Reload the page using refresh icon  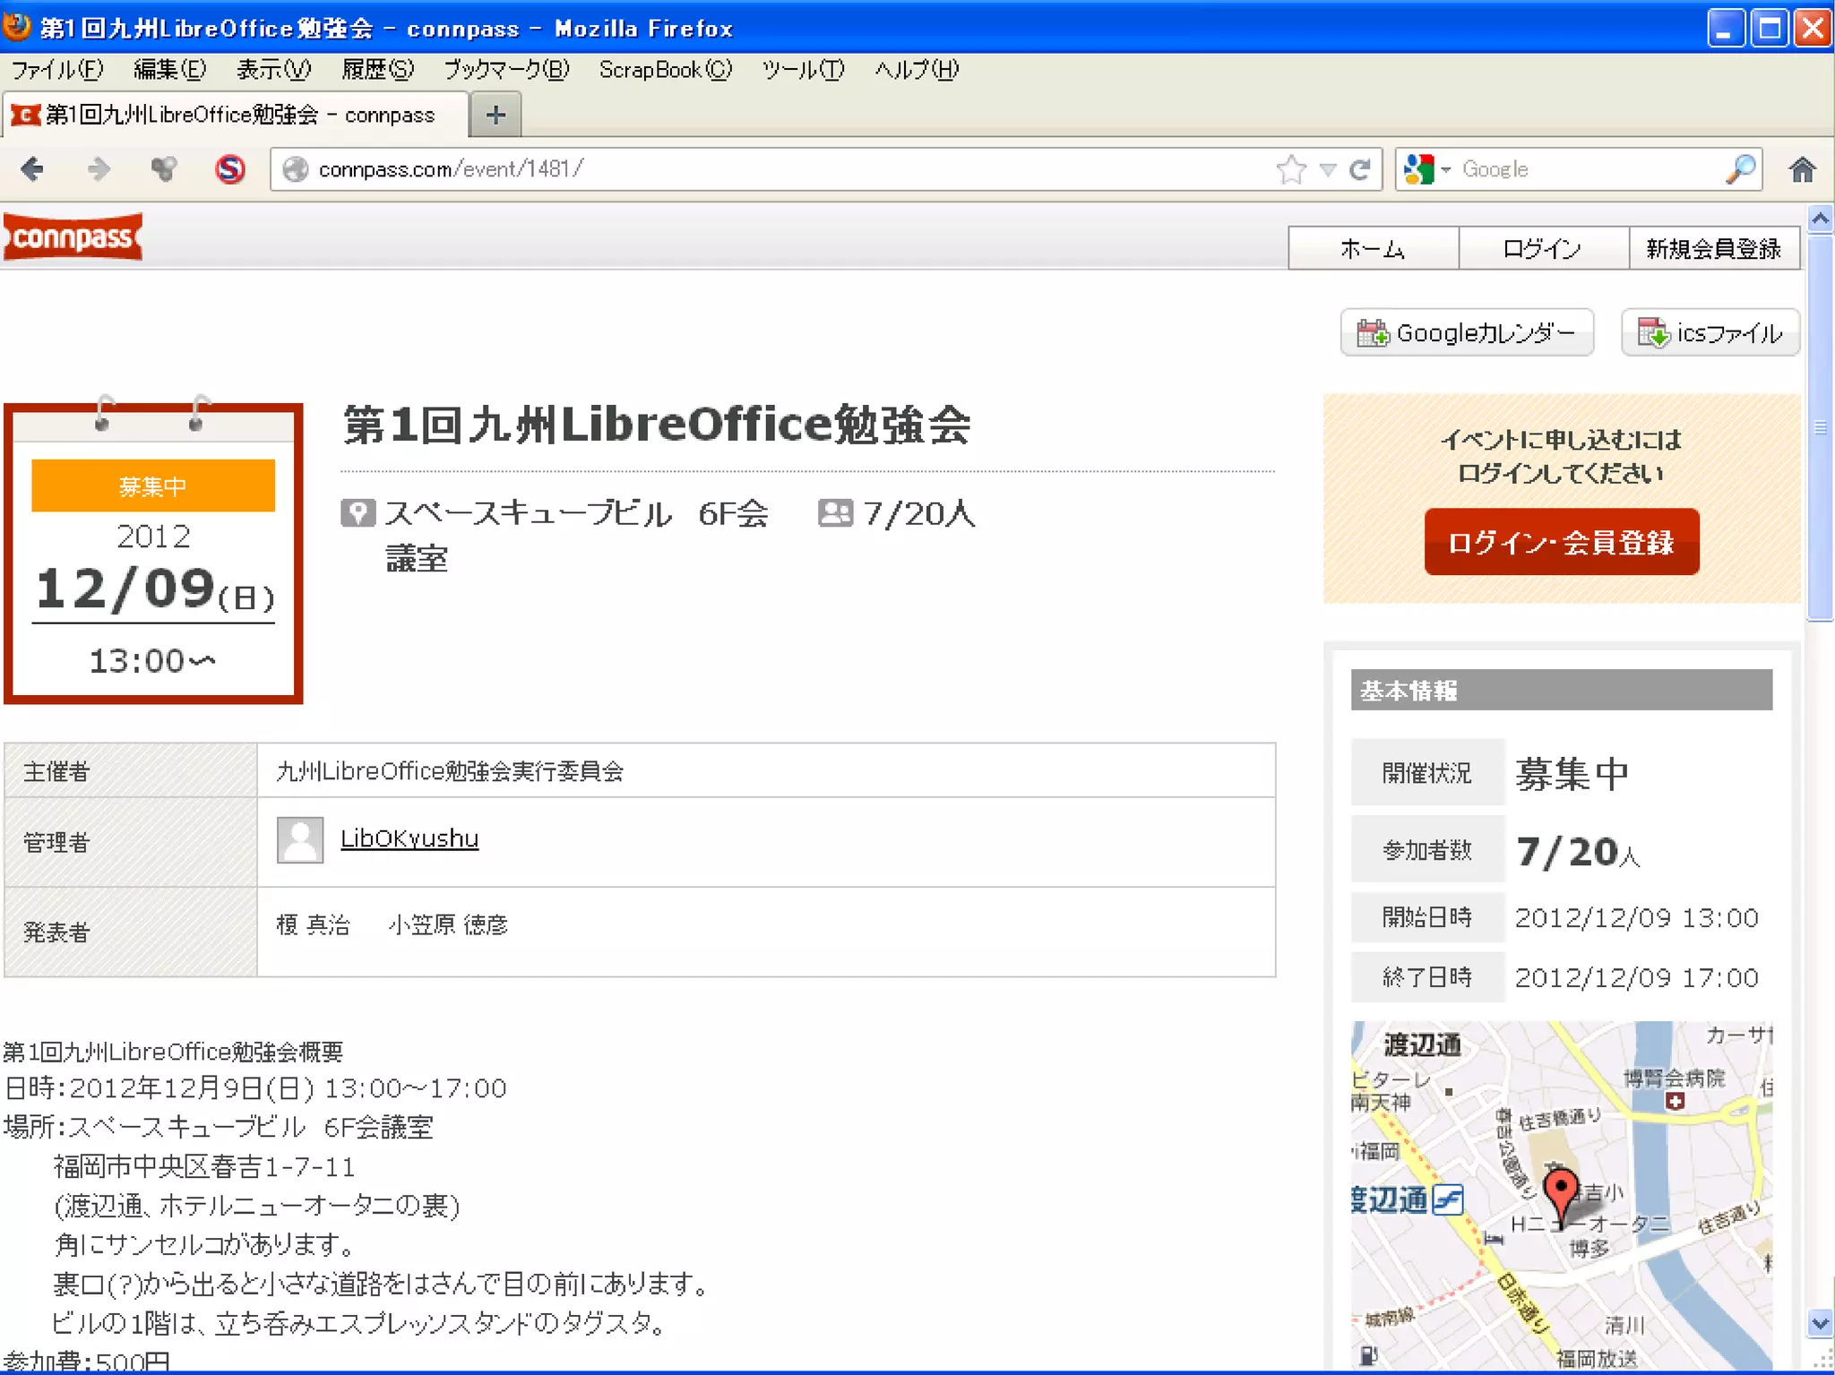point(1359,169)
